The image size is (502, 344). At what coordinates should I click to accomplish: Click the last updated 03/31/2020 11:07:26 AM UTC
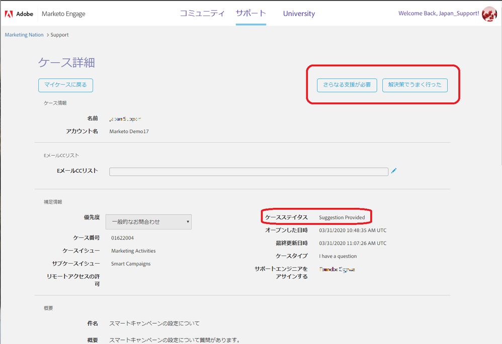point(353,243)
